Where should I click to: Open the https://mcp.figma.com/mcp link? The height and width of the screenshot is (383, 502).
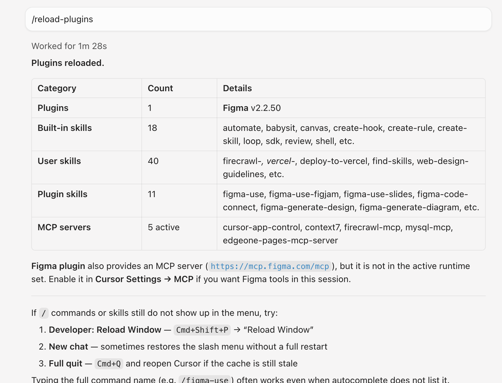click(270, 266)
